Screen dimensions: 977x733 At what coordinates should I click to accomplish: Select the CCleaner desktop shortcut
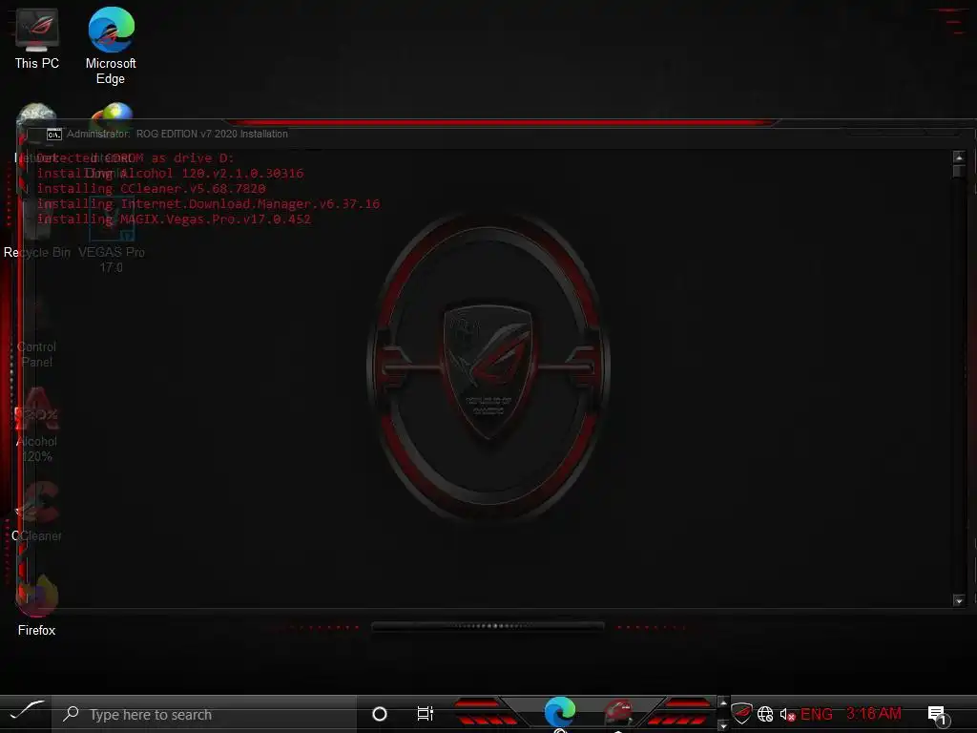tap(37, 512)
